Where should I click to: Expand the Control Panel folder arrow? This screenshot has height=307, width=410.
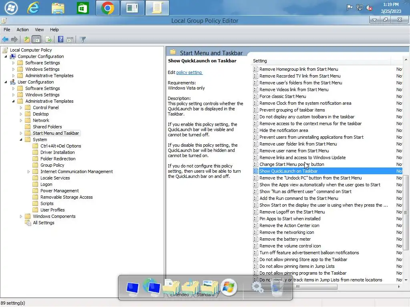21,108
